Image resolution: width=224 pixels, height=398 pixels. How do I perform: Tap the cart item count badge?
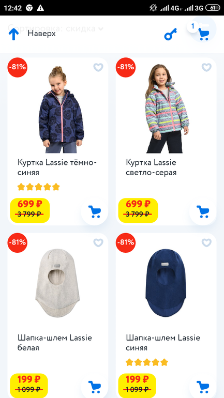pyautogui.click(x=193, y=26)
